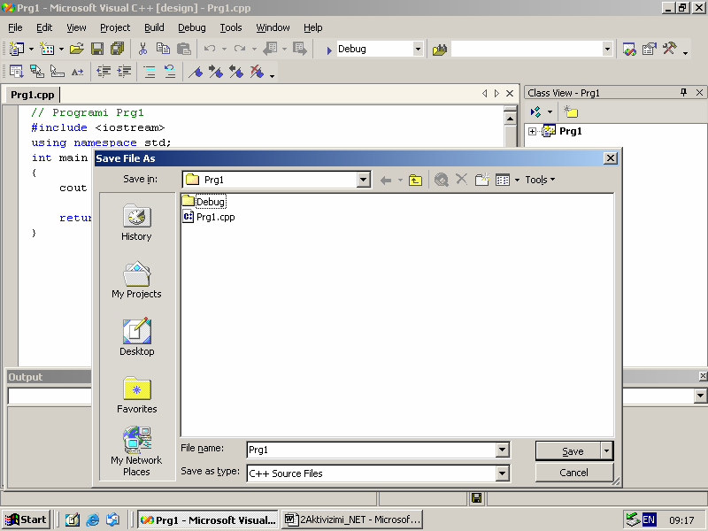
Task: Click the Redo arrow icon
Action: tap(240, 49)
